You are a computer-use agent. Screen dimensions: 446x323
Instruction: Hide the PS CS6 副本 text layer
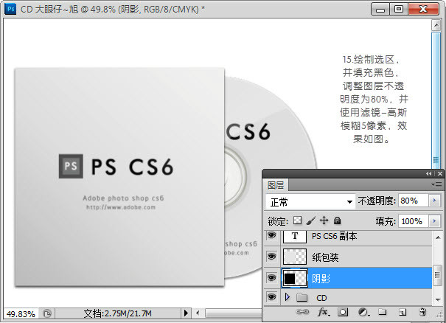(x=271, y=236)
